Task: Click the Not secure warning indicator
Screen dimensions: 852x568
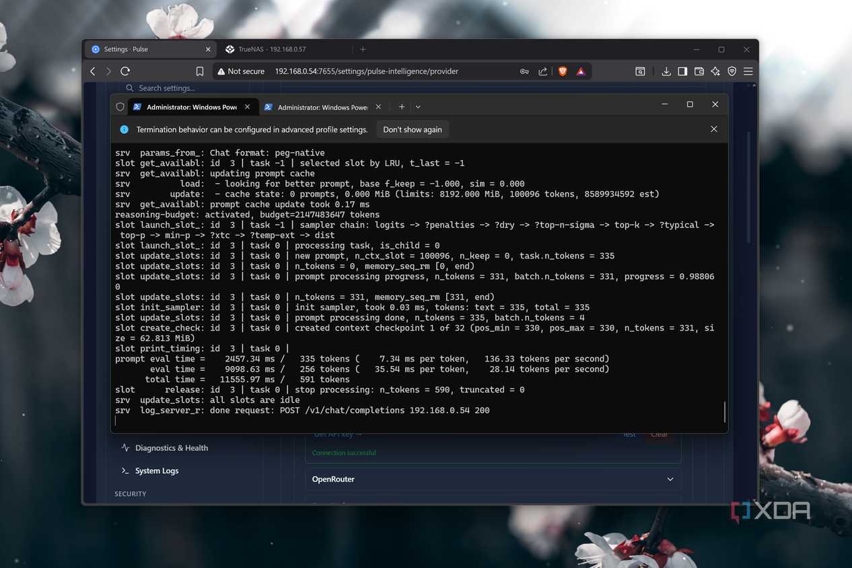Action: point(241,71)
